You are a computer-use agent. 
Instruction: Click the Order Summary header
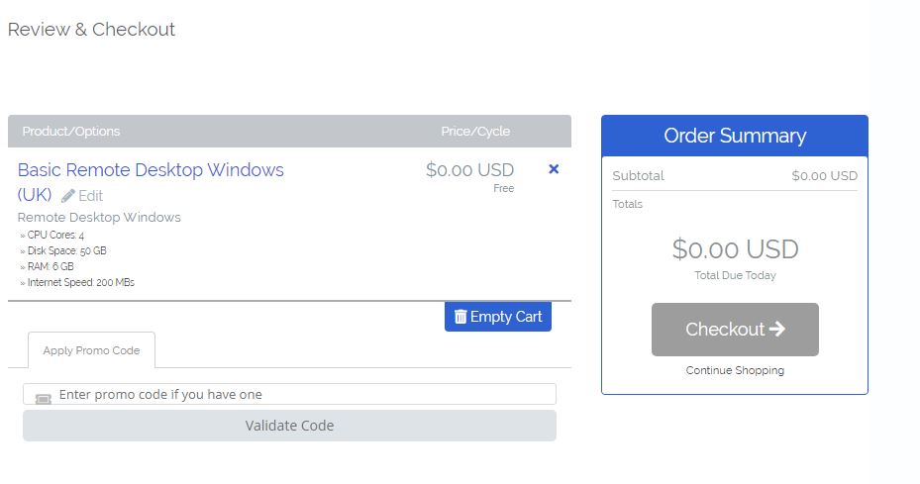(735, 136)
